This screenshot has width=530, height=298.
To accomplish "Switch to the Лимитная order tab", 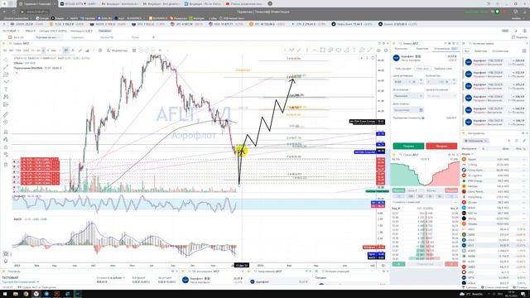I will (x=422, y=49).
